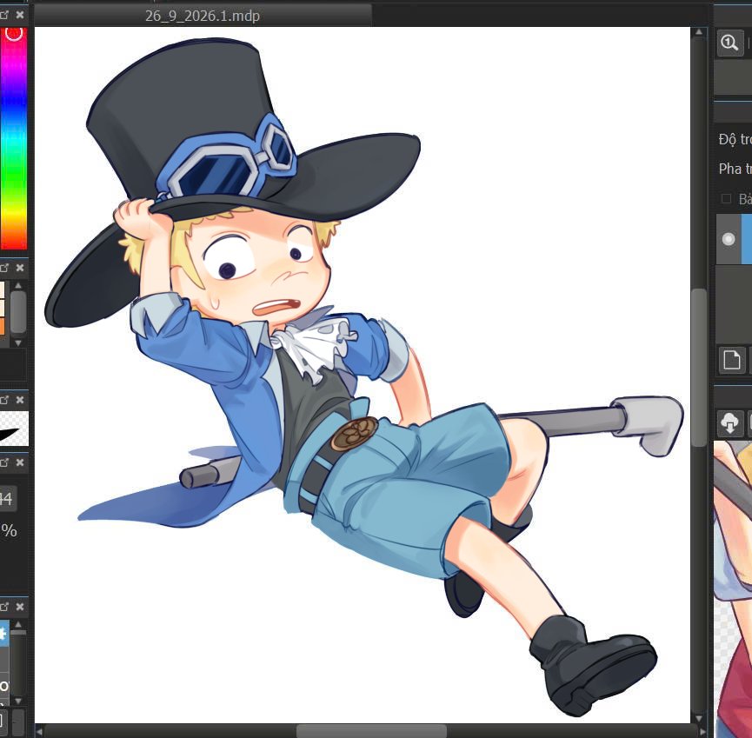The image size is (752, 738).
Task: Undock the brush size panel via float icon
Action: (x=4, y=462)
